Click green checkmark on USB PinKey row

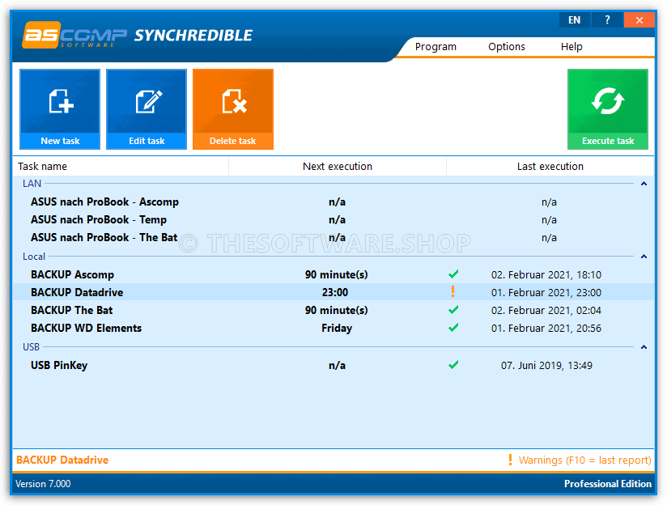[x=453, y=365]
